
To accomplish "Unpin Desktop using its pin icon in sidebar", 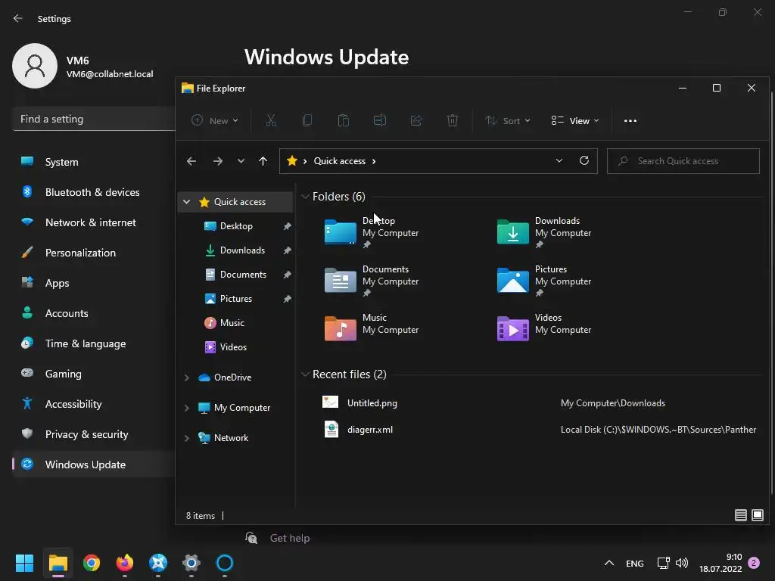I will point(287,226).
